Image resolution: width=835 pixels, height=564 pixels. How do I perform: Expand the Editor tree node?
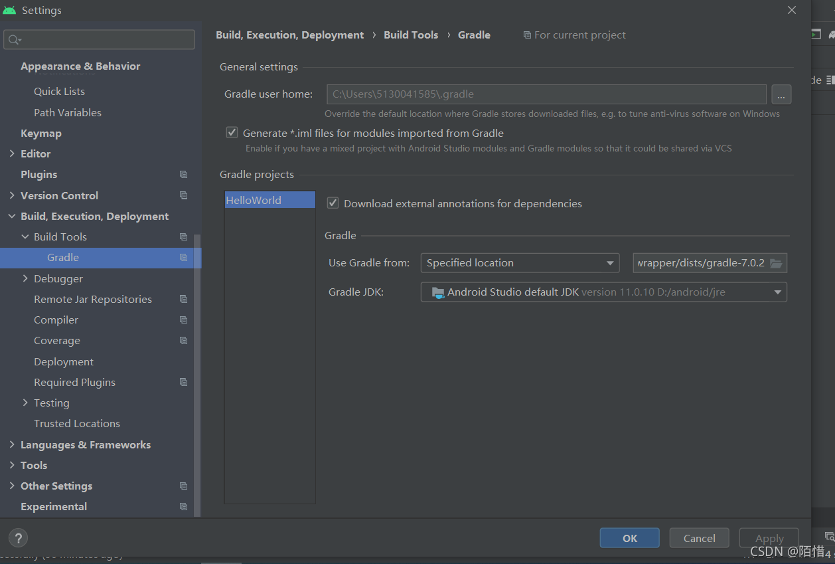[x=12, y=153]
